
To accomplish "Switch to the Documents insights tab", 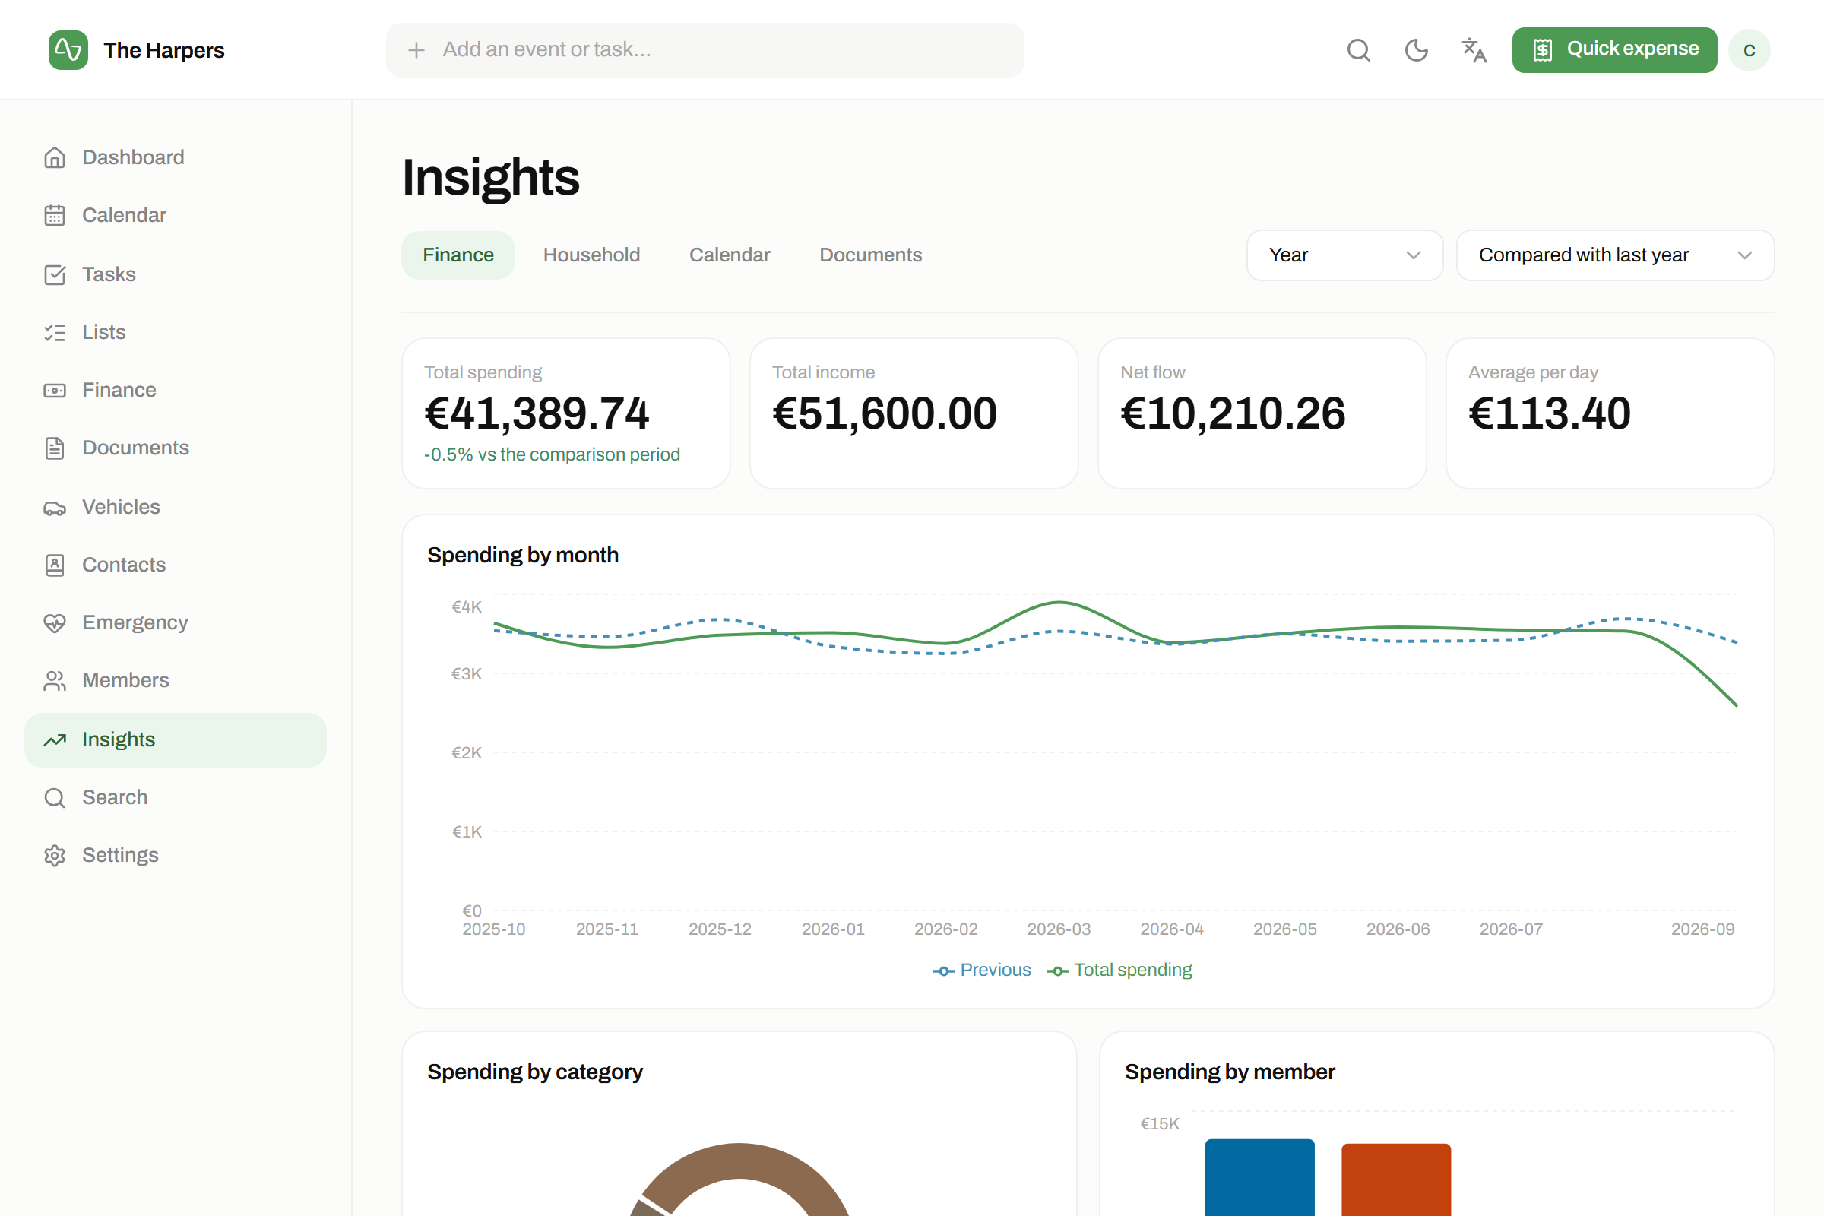I will (871, 255).
